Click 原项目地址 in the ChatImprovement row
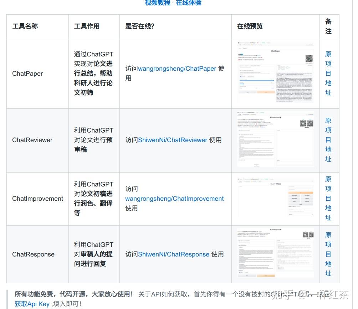Viewport: 358px width, 309px height. (328, 199)
